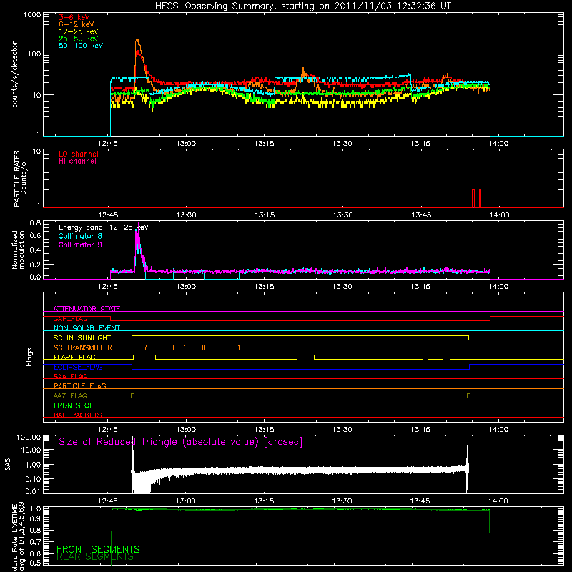
Task: Select the red 3-6 keV legend label
Action: pos(74,17)
